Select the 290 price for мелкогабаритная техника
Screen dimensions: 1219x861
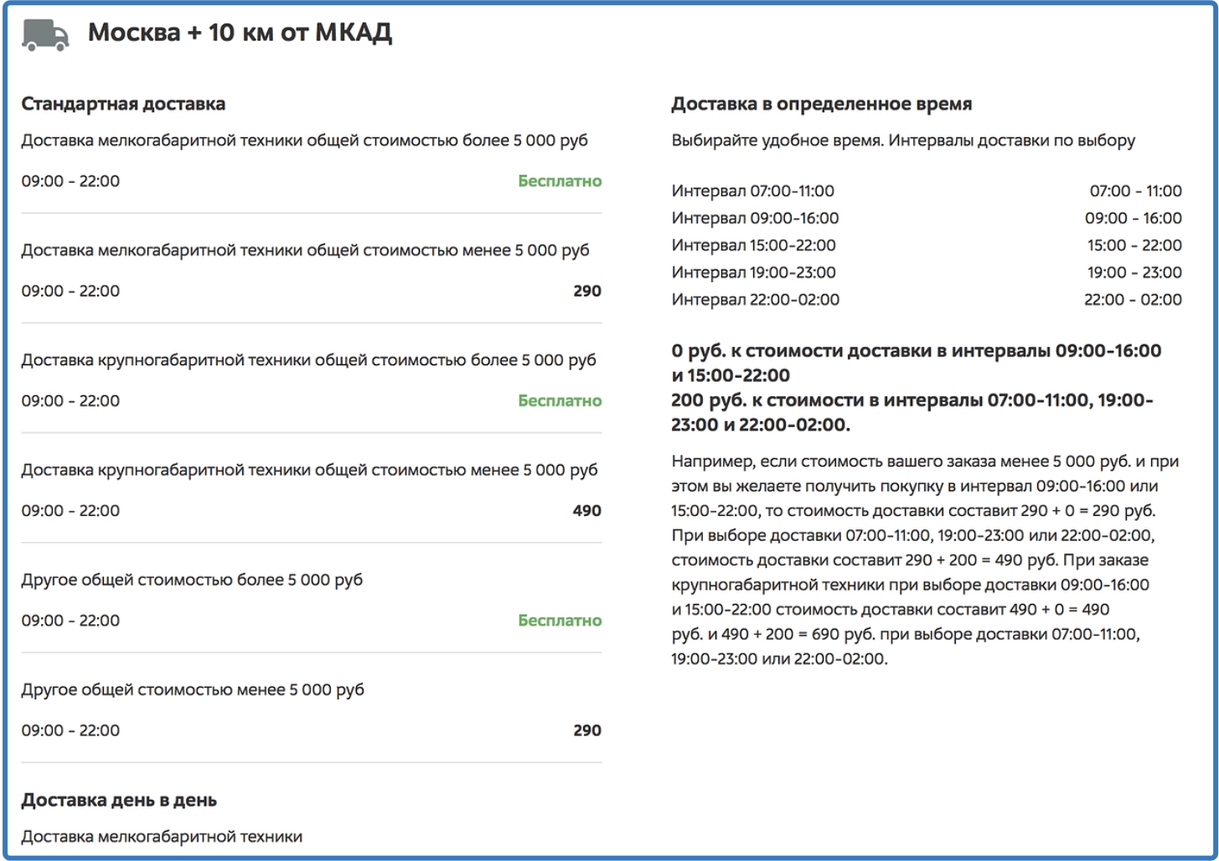(x=589, y=291)
